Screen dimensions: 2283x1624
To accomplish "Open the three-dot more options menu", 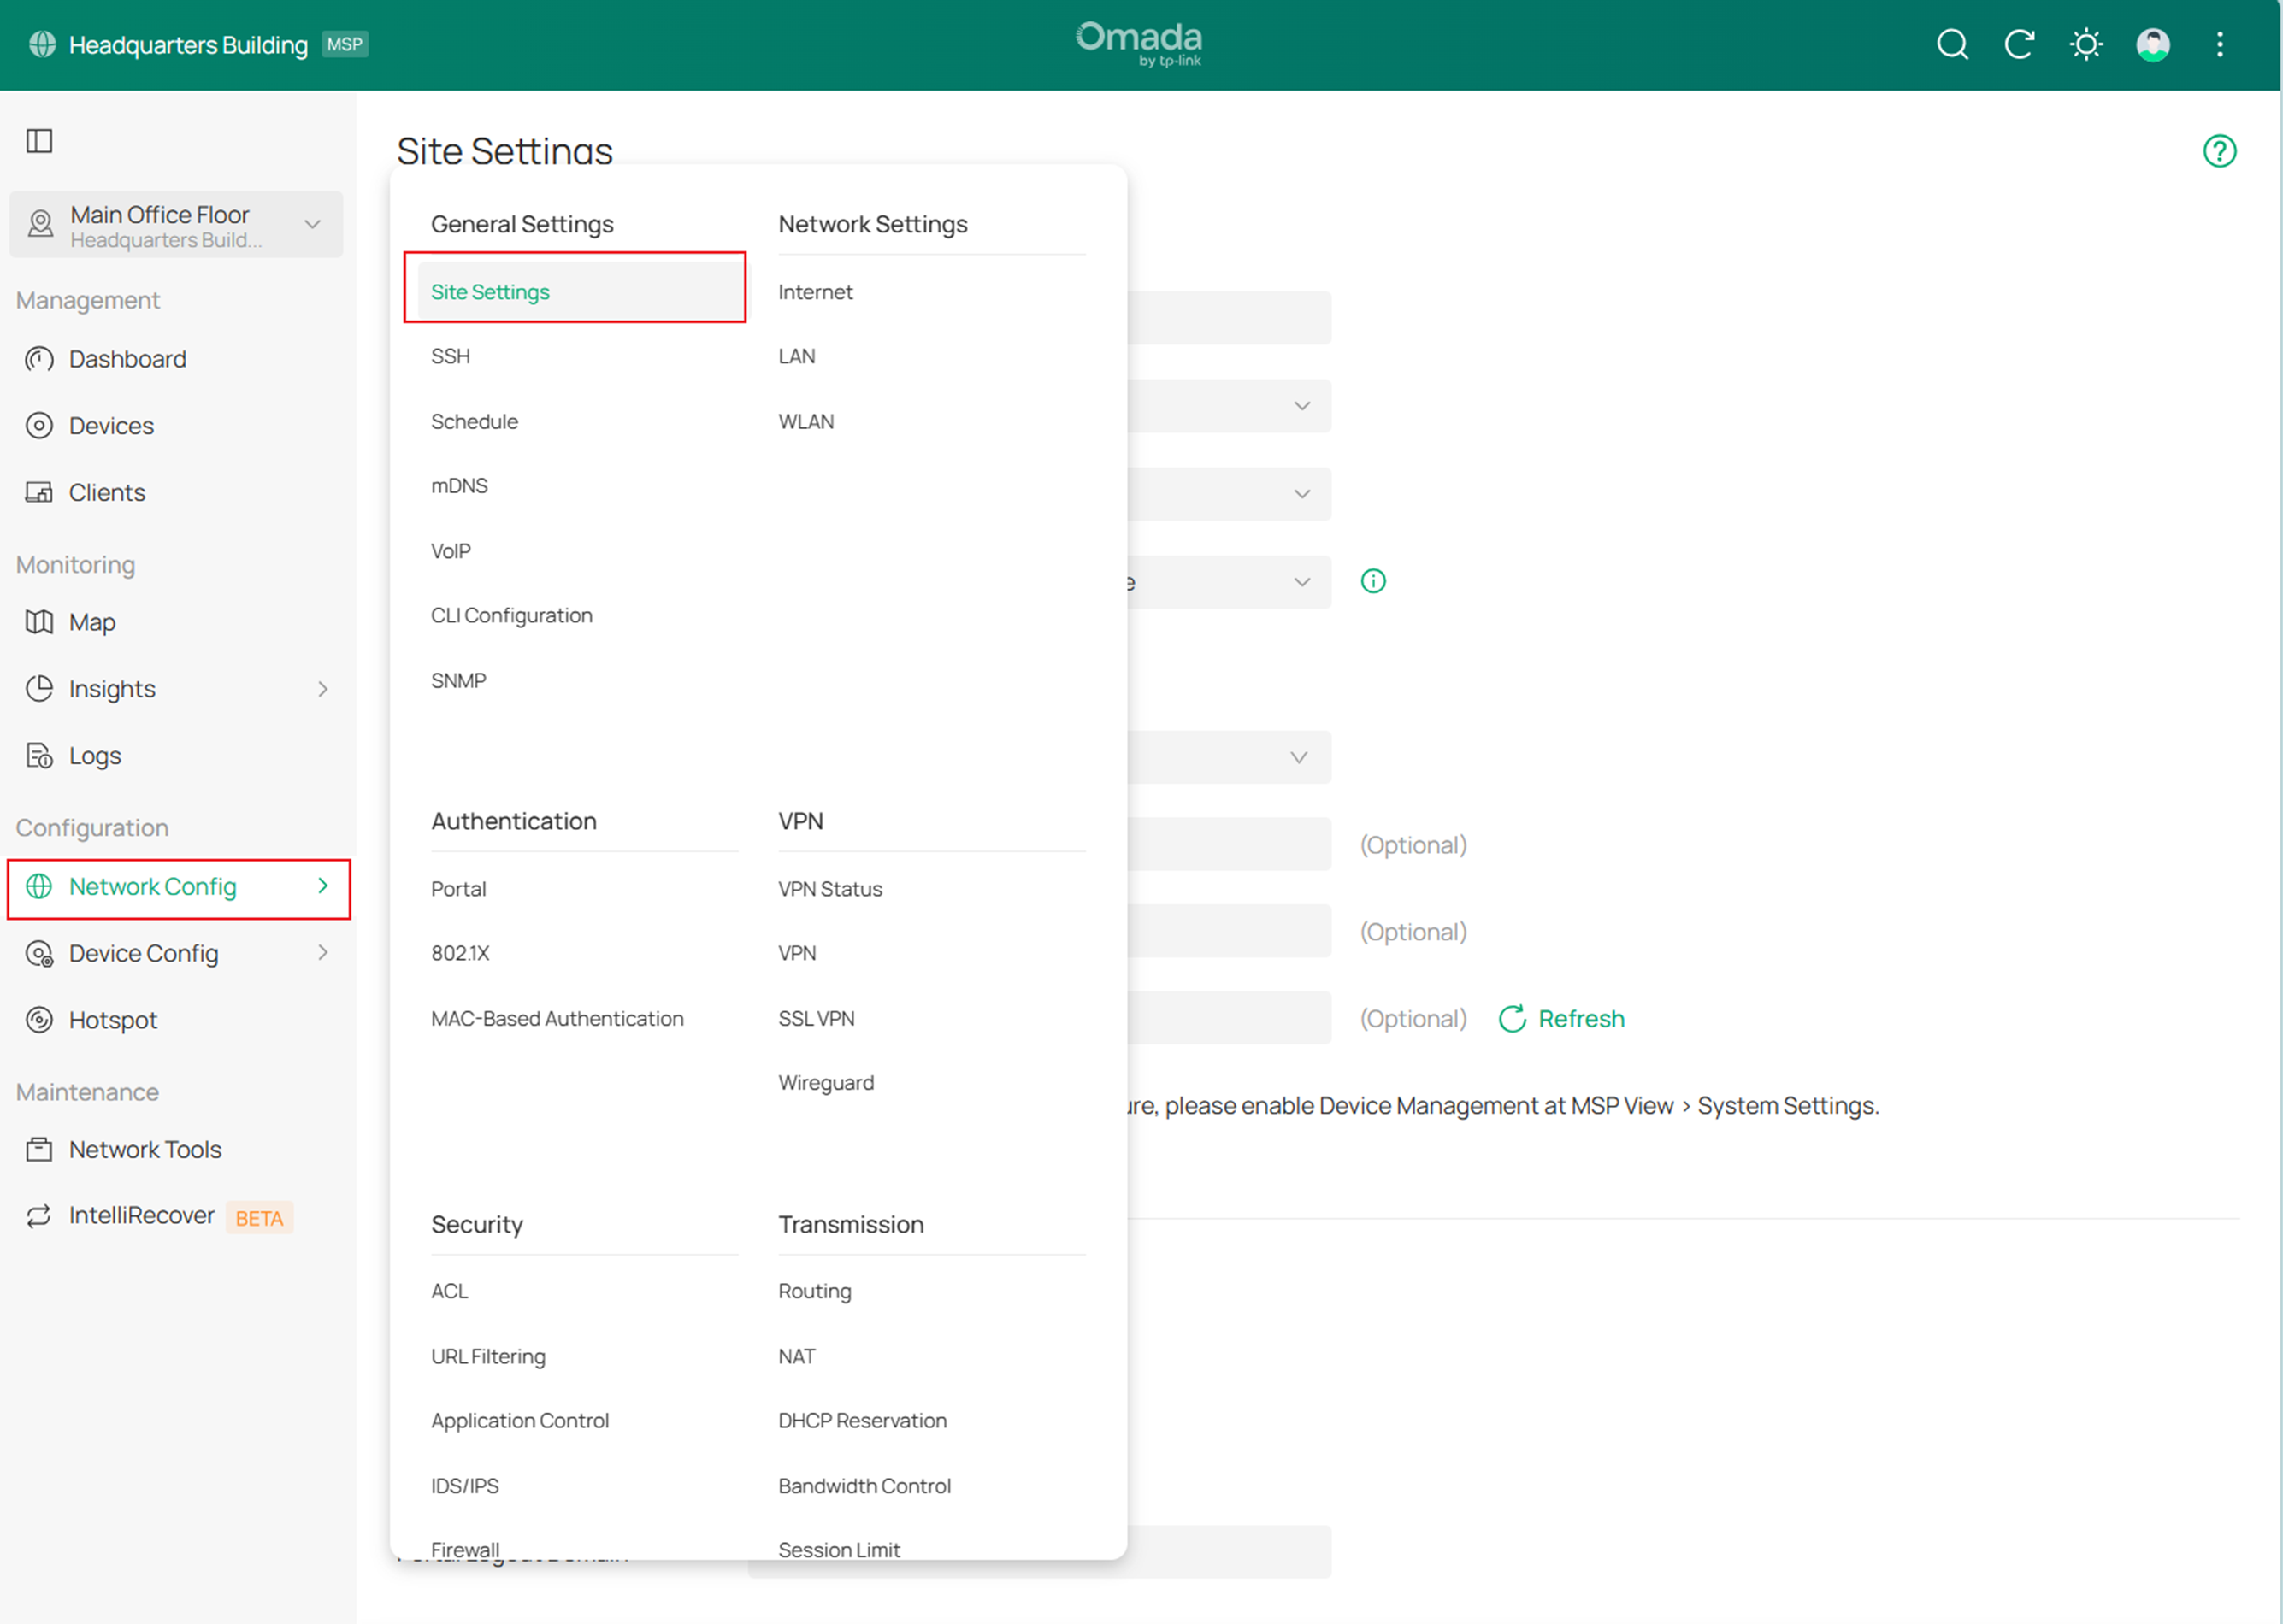I will pos(2219,44).
